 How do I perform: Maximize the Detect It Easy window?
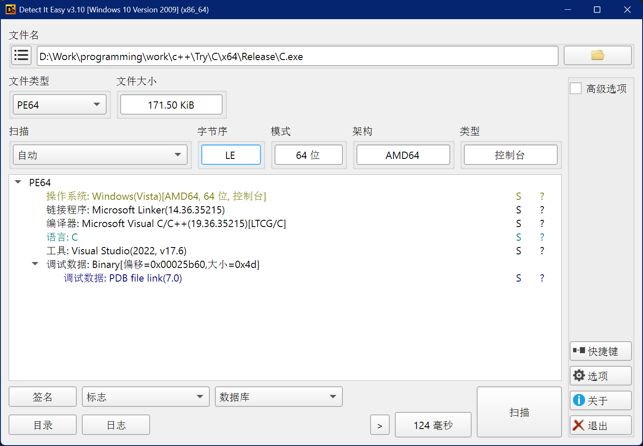click(x=597, y=9)
